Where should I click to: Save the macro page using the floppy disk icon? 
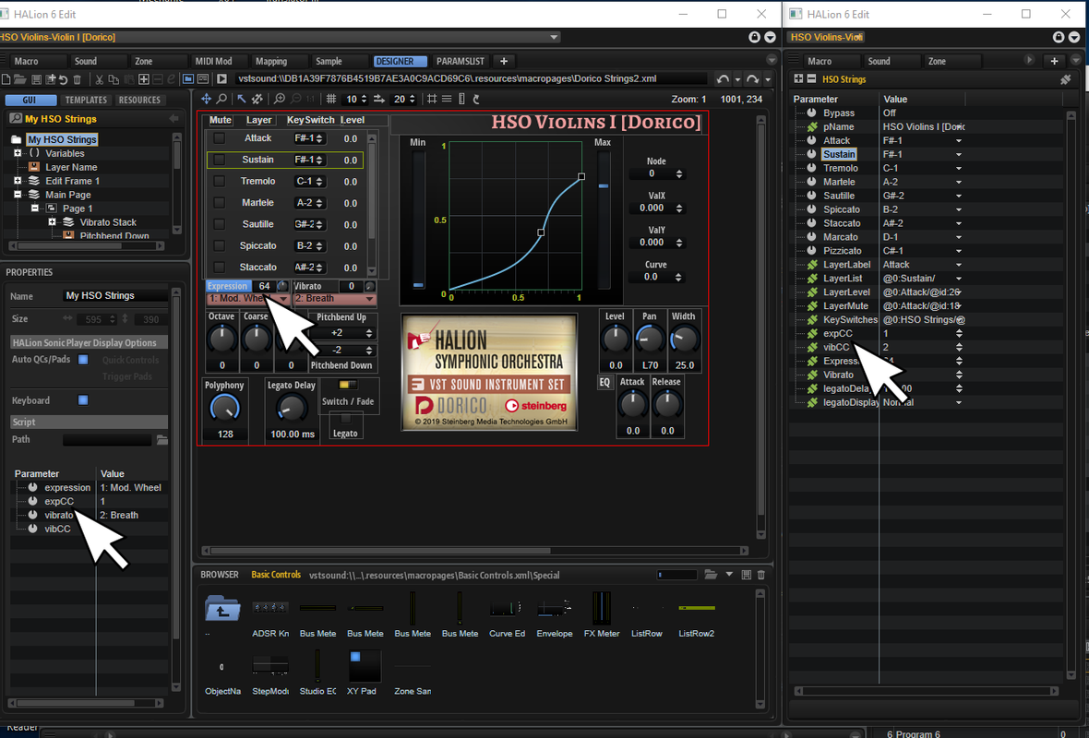(36, 79)
